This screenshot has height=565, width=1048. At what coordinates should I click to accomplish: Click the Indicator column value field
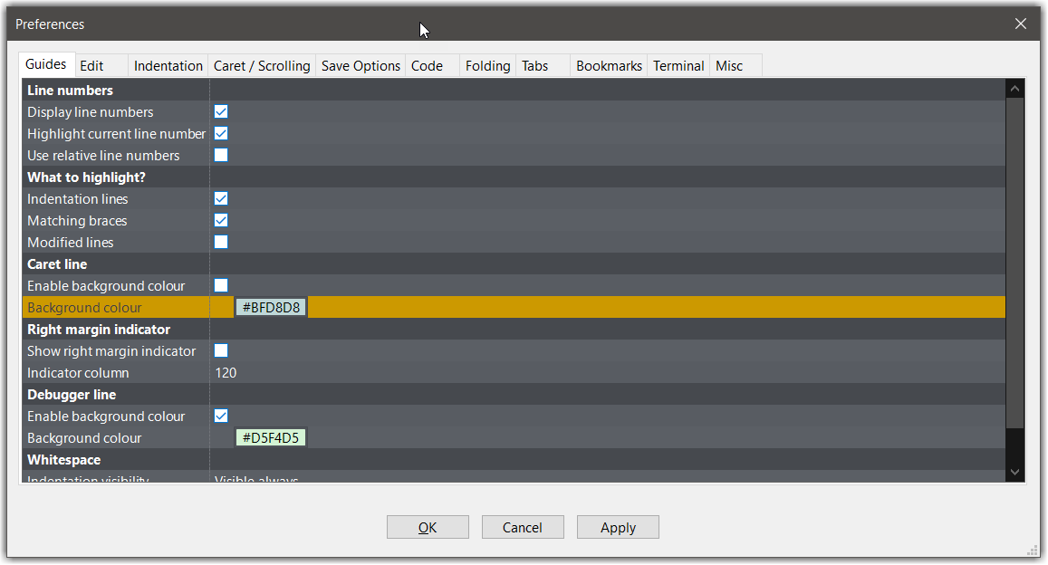point(254,372)
